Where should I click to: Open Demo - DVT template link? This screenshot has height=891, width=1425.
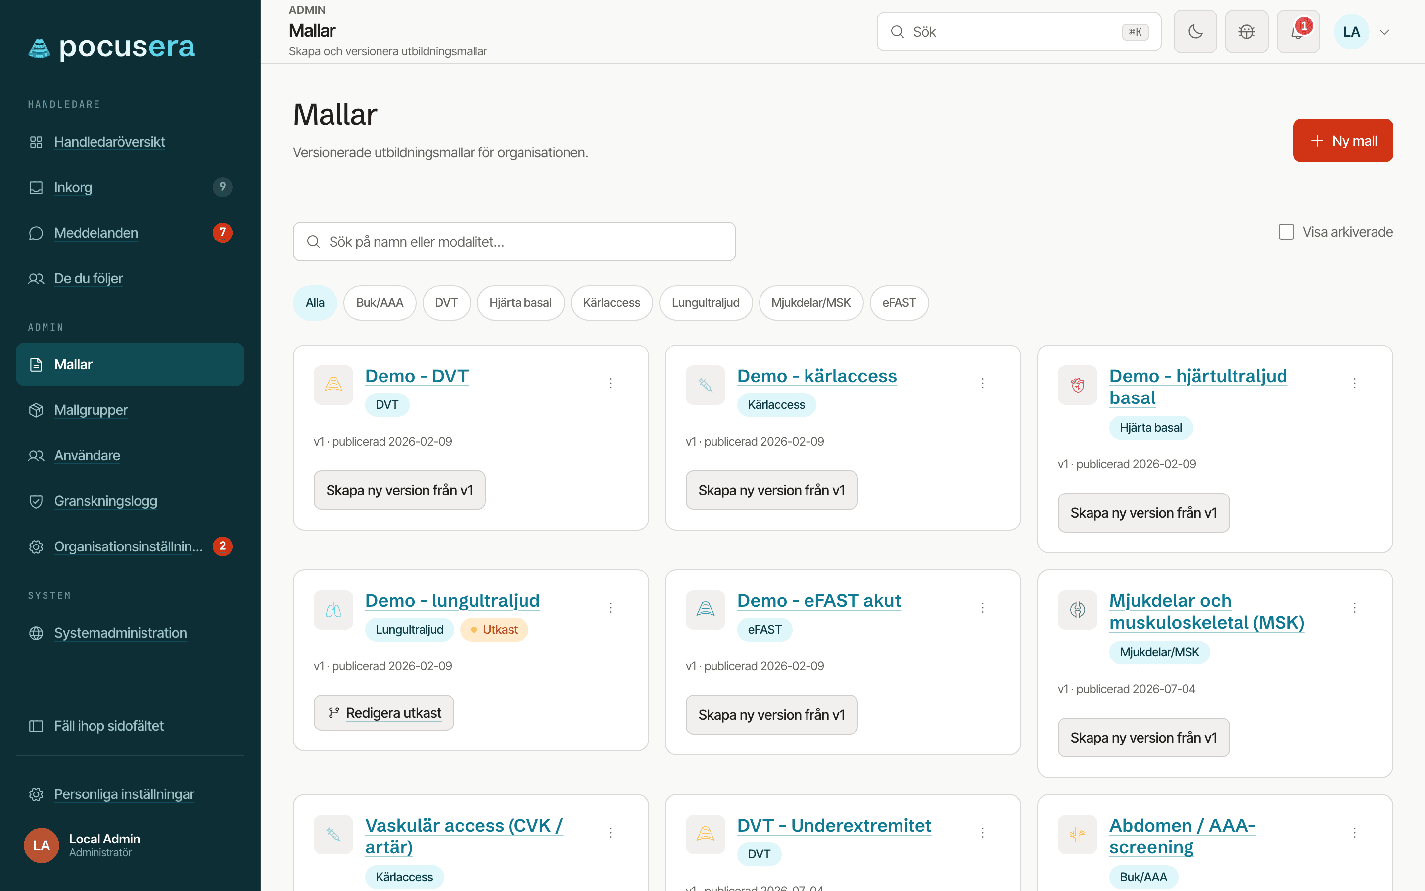[x=417, y=376]
